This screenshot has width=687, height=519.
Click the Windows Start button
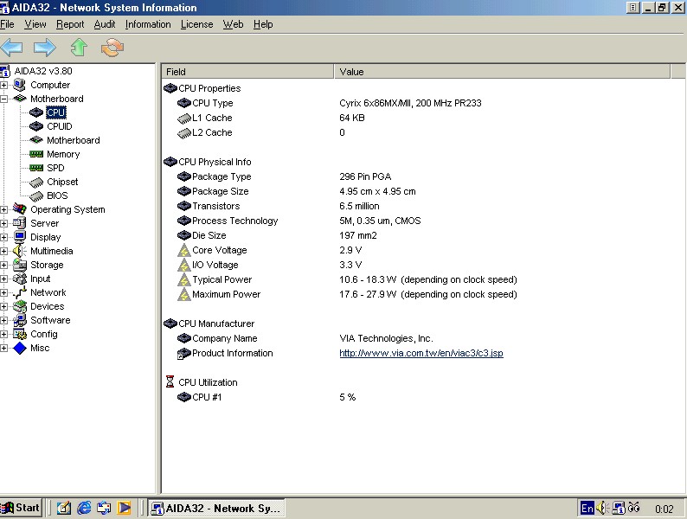point(21,508)
